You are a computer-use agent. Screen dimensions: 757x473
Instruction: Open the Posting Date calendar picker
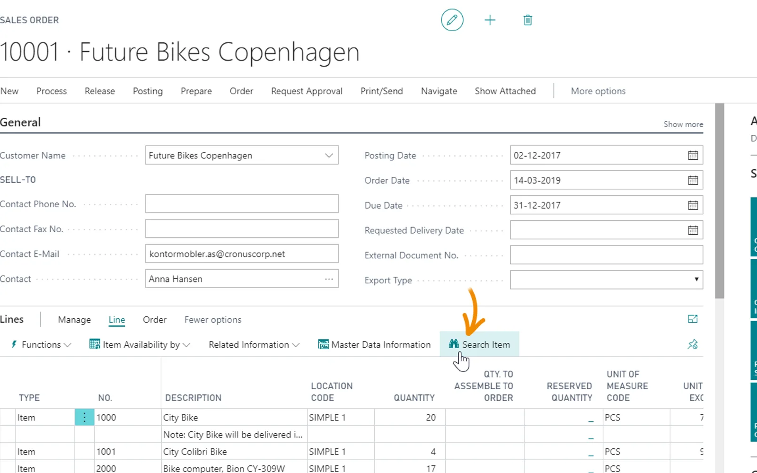point(693,155)
